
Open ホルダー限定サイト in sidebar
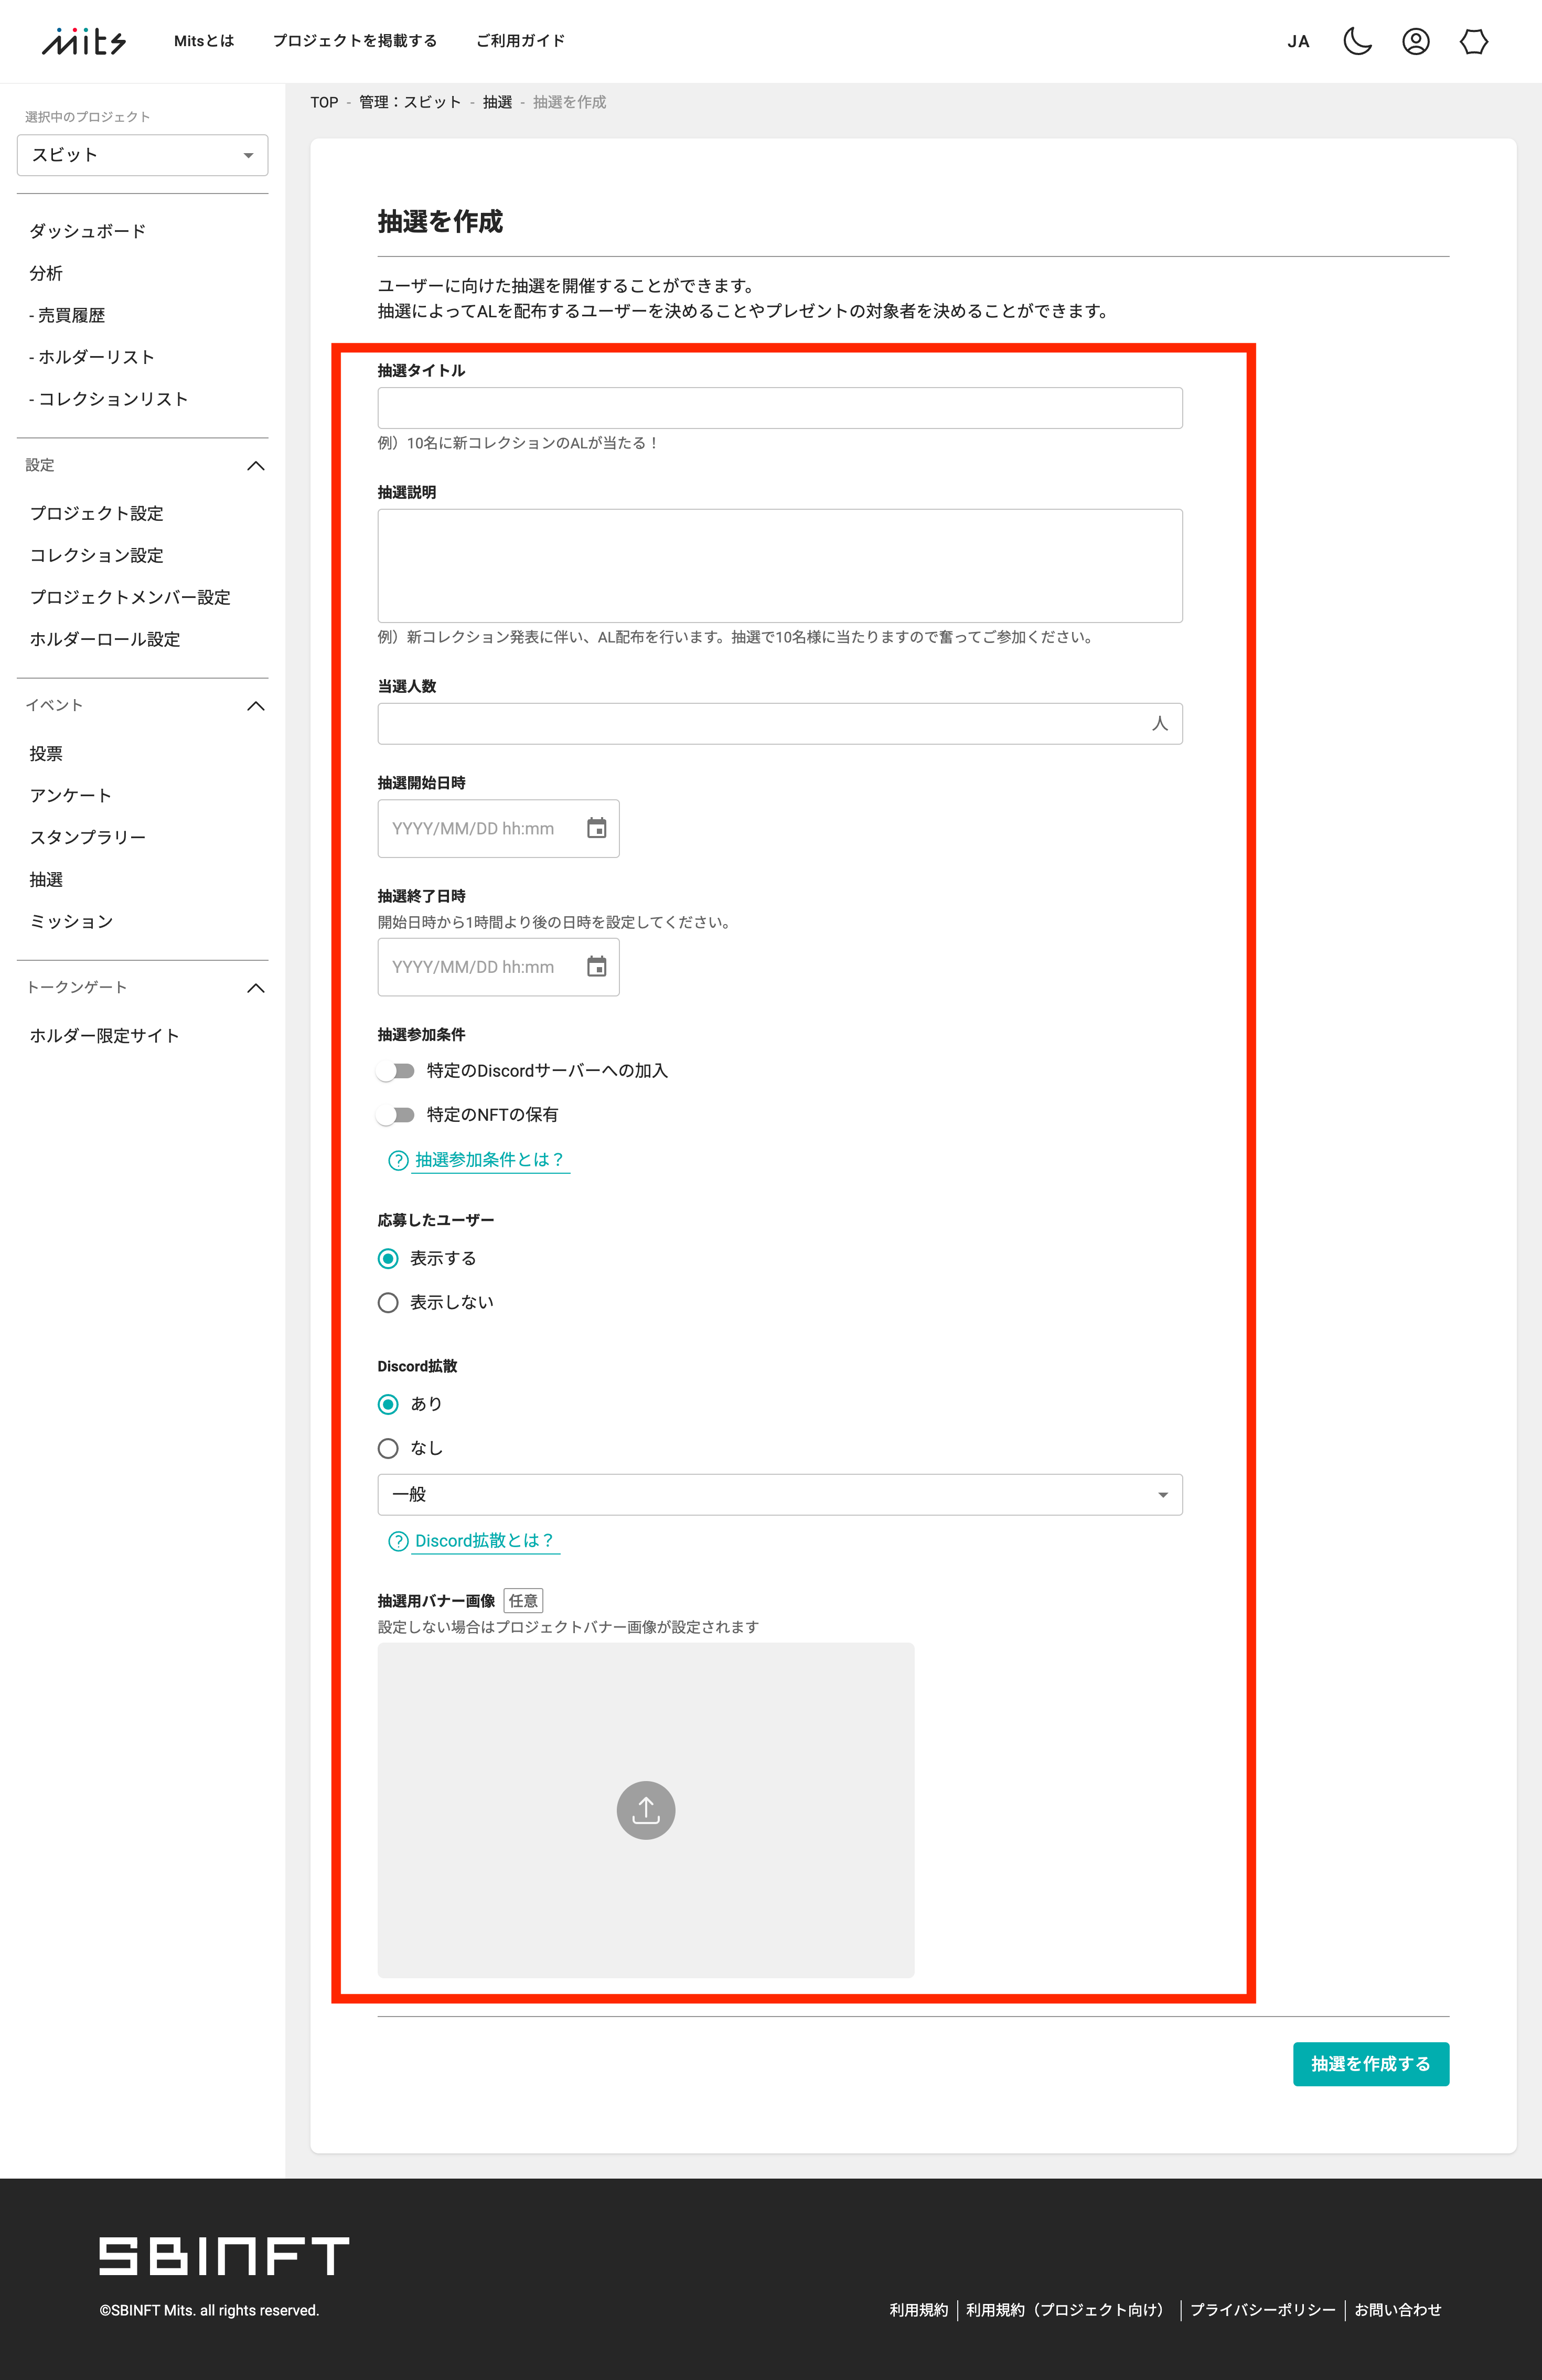point(105,1035)
